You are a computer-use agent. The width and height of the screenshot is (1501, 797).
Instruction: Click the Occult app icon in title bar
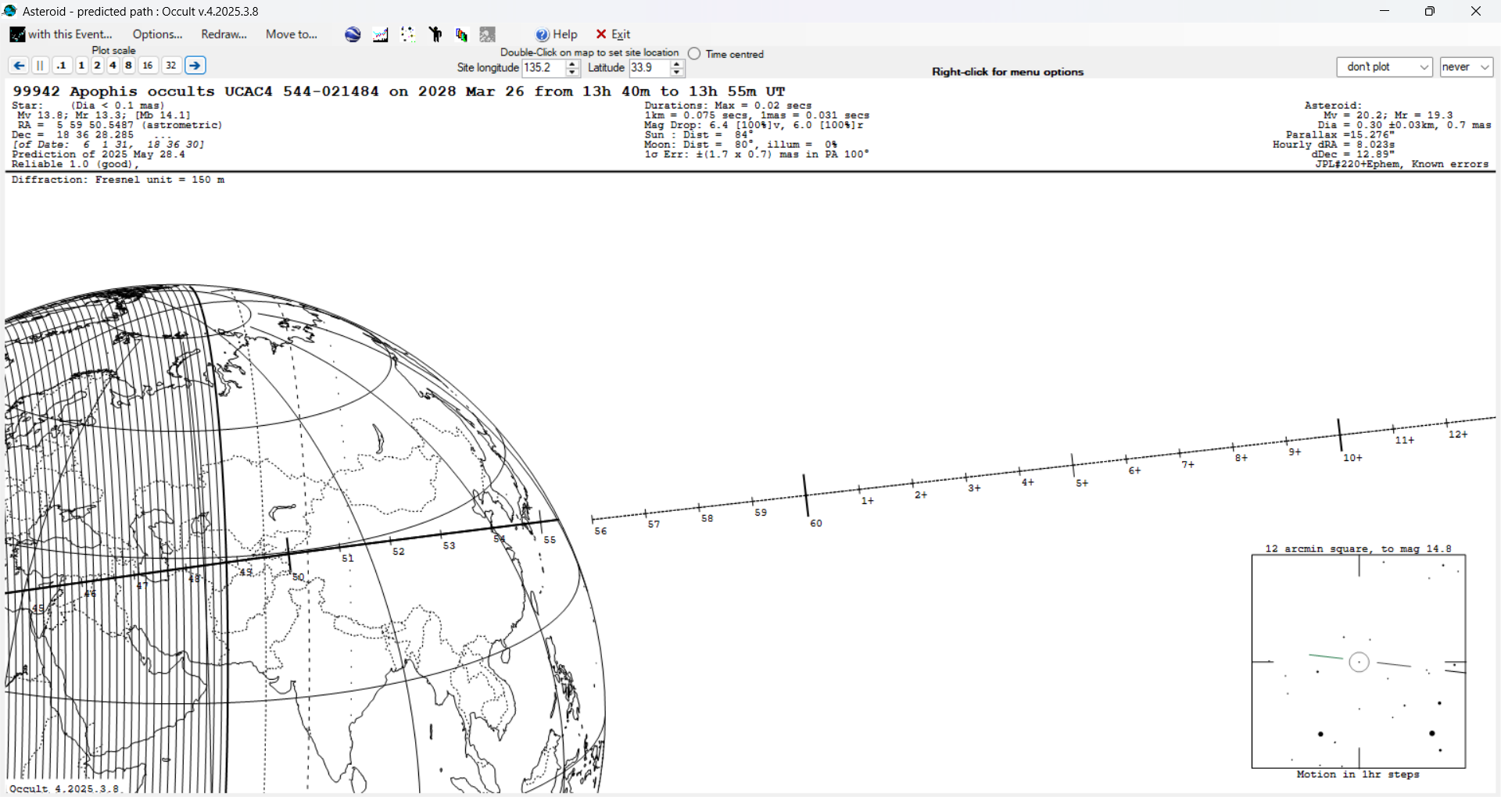pyautogui.click(x=10, y=11)
